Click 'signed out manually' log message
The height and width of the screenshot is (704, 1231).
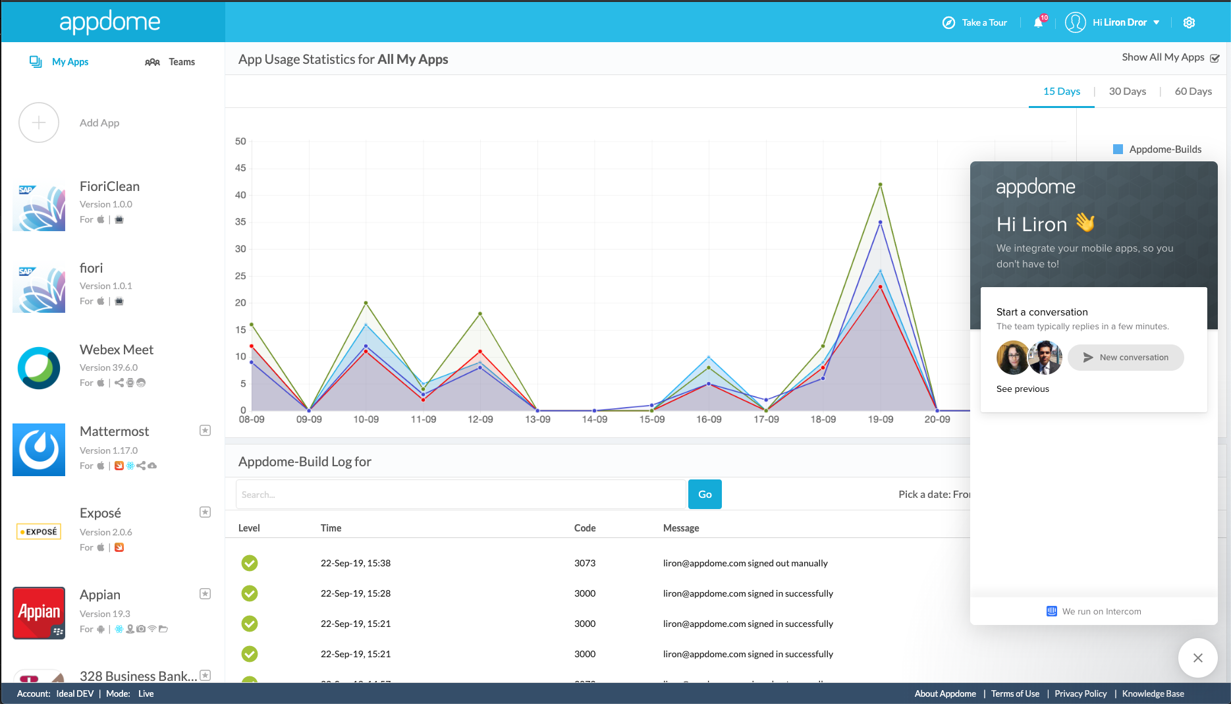[x=746, y=564]
